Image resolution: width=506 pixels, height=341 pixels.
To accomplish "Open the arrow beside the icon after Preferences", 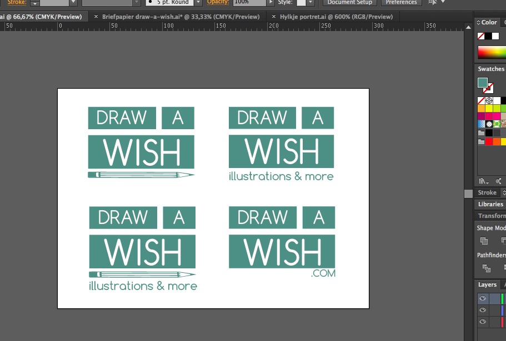I will click(443, 2).
